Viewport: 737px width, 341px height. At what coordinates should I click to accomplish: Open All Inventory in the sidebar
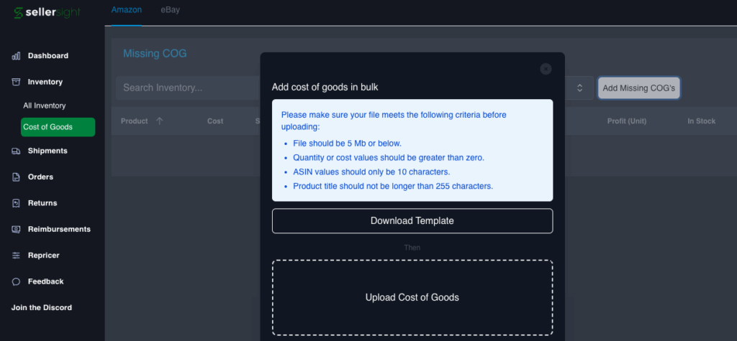pyautogui.click(x=44, y=106)
